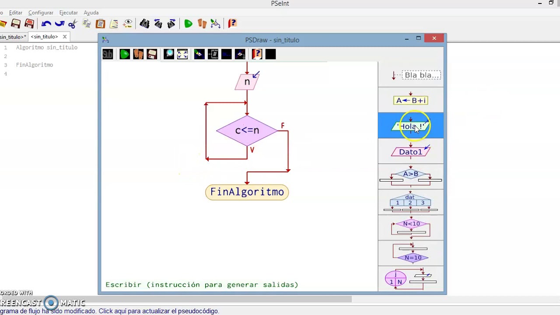Viewport: 560px width, 315px height.
Task: Click the 'FinAlgoritmo' code line in editor
Action: click(35, 65)
